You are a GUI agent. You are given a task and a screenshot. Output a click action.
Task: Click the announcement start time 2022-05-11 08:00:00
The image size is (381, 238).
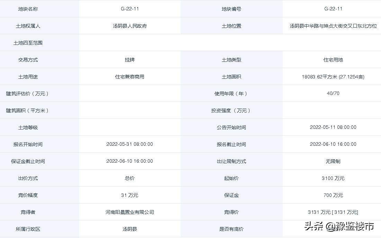[x=333, y=127]
